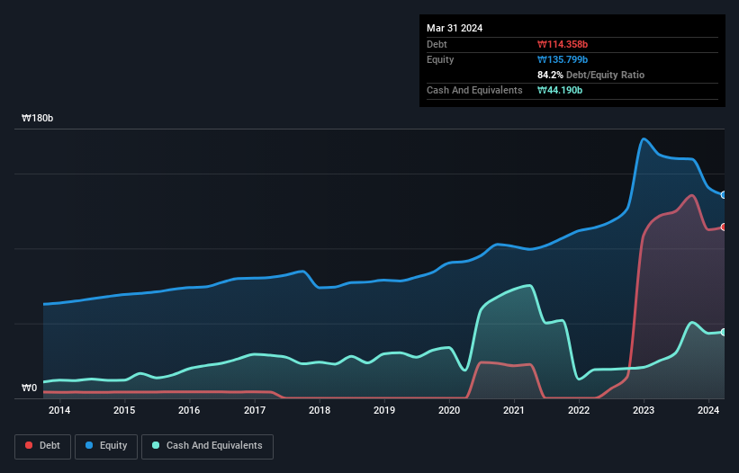Image resolution: width=739 pixels, height=473 pixels.
Task: Click the teal Cash endpoint marker
Action: pos(724,332)
